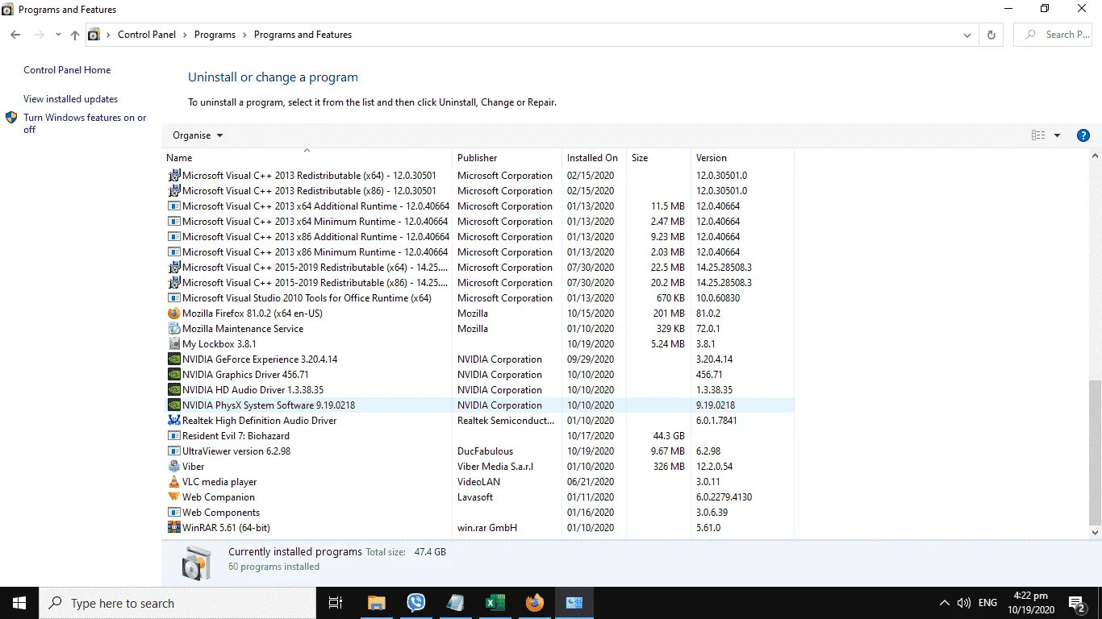Viewport: 1102px width, 619px height.
Task: Select Visual C++ 2013 x64 Additional Runtime row
Action: point(480,206)
